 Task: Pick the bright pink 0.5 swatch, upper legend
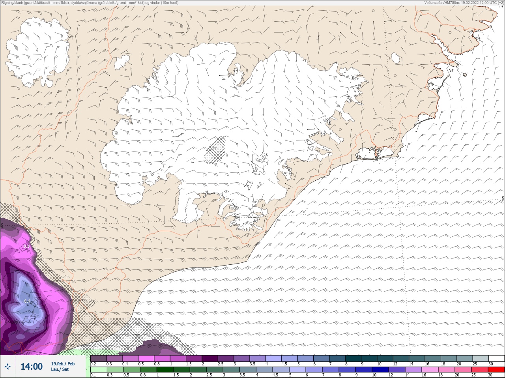(x=146, y=359)
